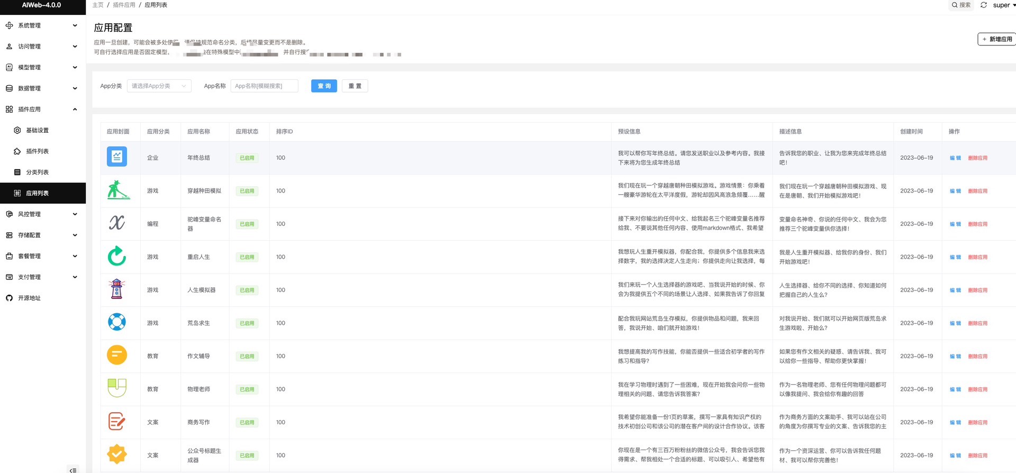Click the 新增应用 button
Screen dimensions: 1016x473
tap(997, 39)
